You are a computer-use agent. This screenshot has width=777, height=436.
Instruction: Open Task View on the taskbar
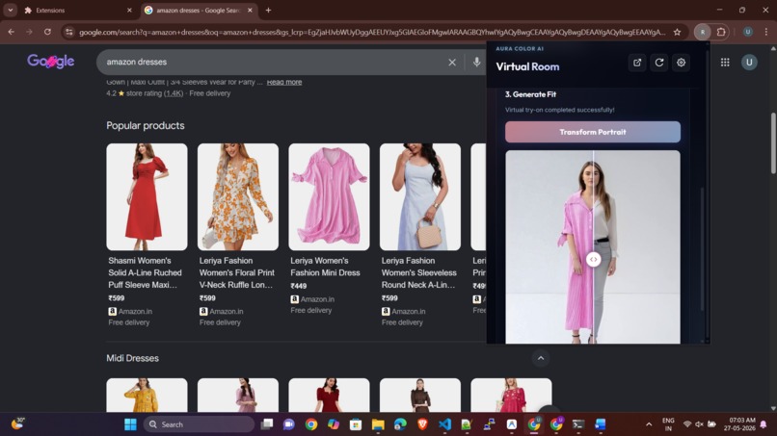coord(267,424)
